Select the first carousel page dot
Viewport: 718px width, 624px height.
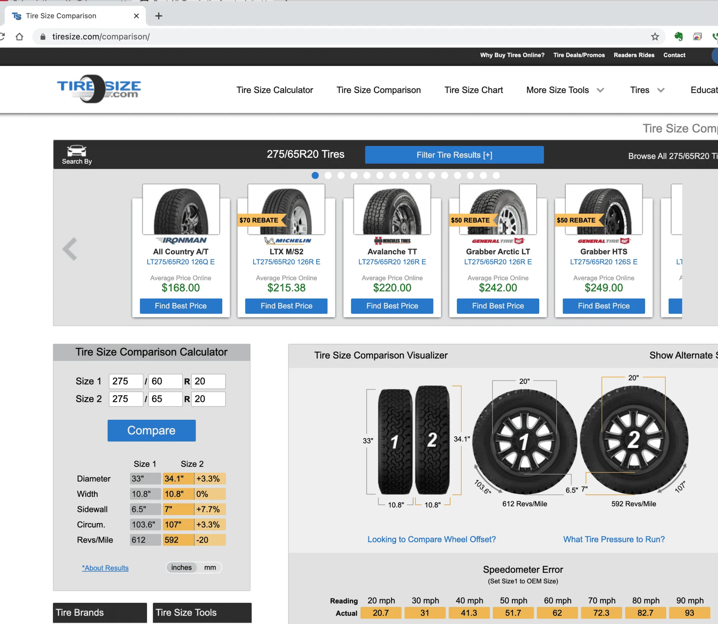pos(315,175)
